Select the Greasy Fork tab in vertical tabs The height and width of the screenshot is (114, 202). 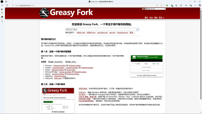[2, 17]
